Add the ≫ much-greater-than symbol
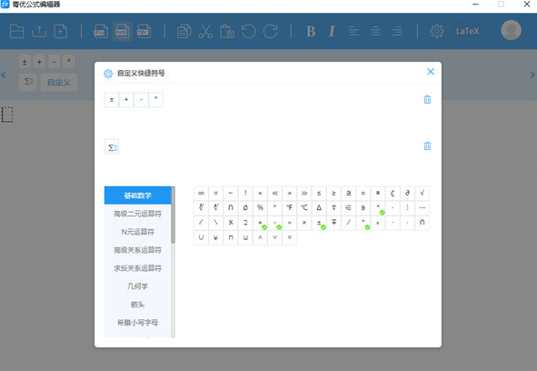This screenshot has width=537, height=371. (304, 193)
